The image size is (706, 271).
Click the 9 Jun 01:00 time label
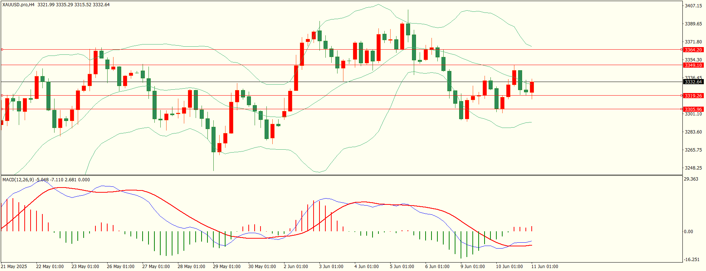point(473,267)
